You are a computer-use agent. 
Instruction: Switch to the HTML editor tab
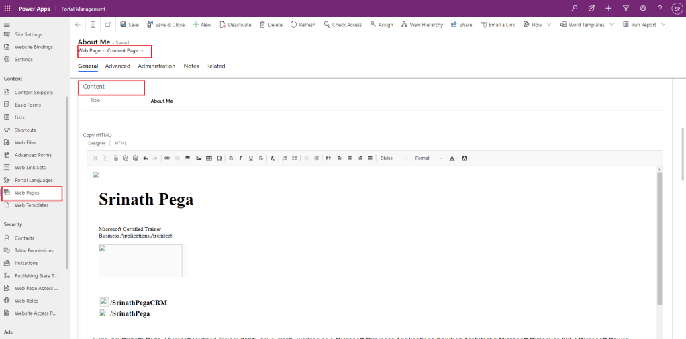(121, 143)
